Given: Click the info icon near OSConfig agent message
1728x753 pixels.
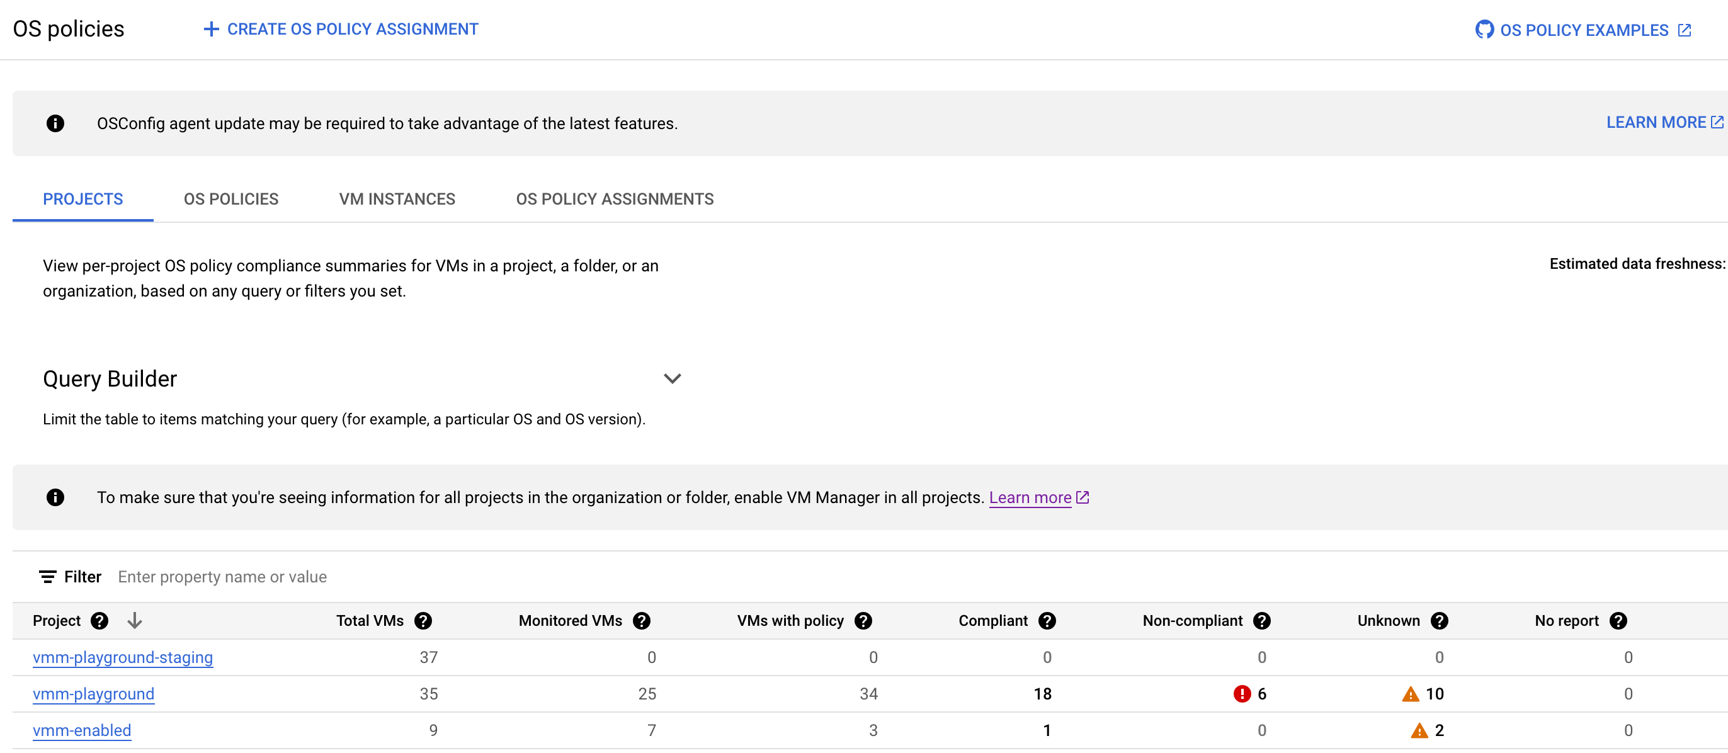Looking at the screenshot, I should pyautogui.click(x=54, y=122).
